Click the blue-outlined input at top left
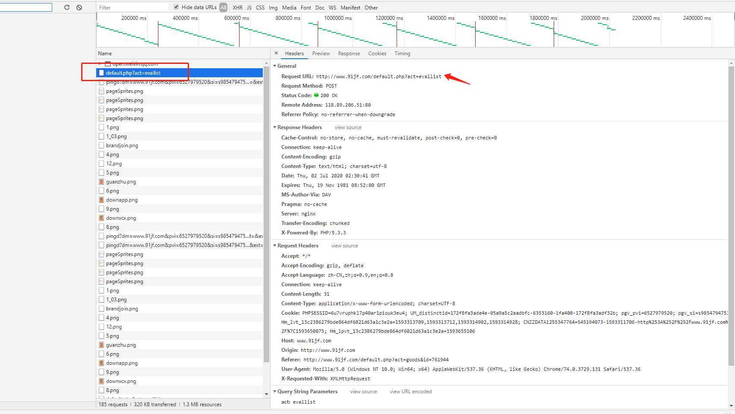The image size is (735, 414). pyautogui.click(x=26, y=7)
